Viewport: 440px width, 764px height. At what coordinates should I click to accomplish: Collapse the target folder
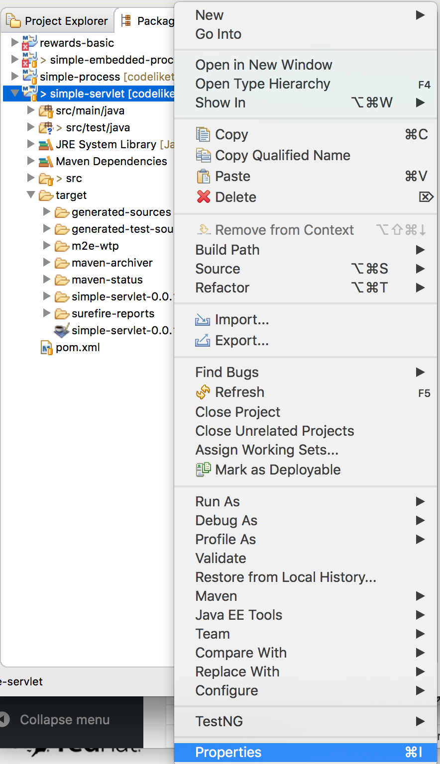(x=31, y=195)
